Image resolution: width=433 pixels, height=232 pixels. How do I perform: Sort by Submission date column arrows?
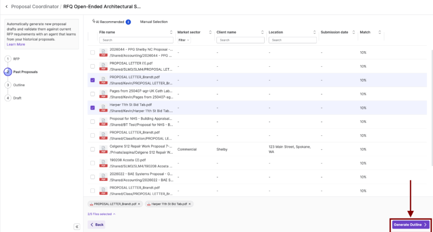tap(353, 33)
